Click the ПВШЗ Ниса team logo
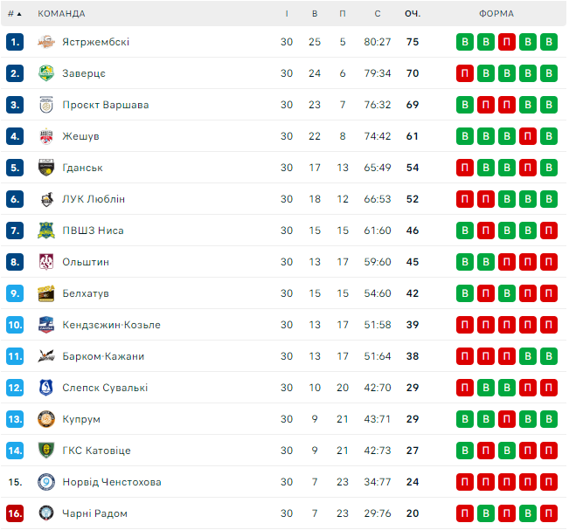 click(46, 231)
